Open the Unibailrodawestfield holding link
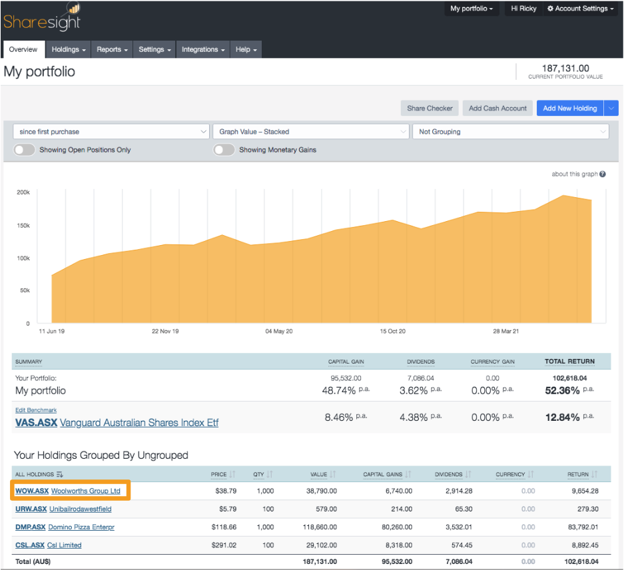This screenshot has height=570, width=624. click(81, 509)
